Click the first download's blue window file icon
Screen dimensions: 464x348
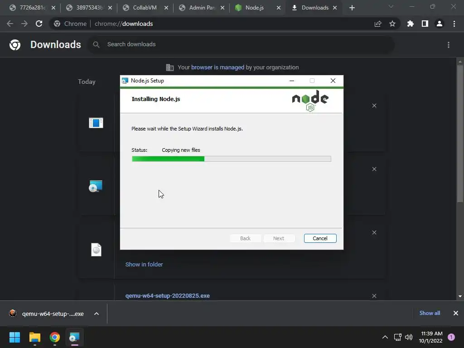coord(96,122)
